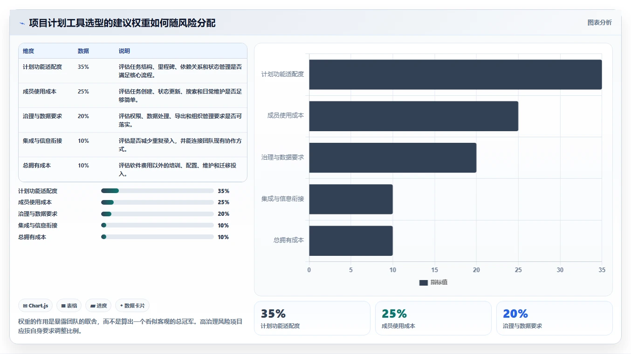631x354 pixels.
Task: Open the 20% 治理与数据要求 data card
Action: pyautogui.click(x=555, y=318)
